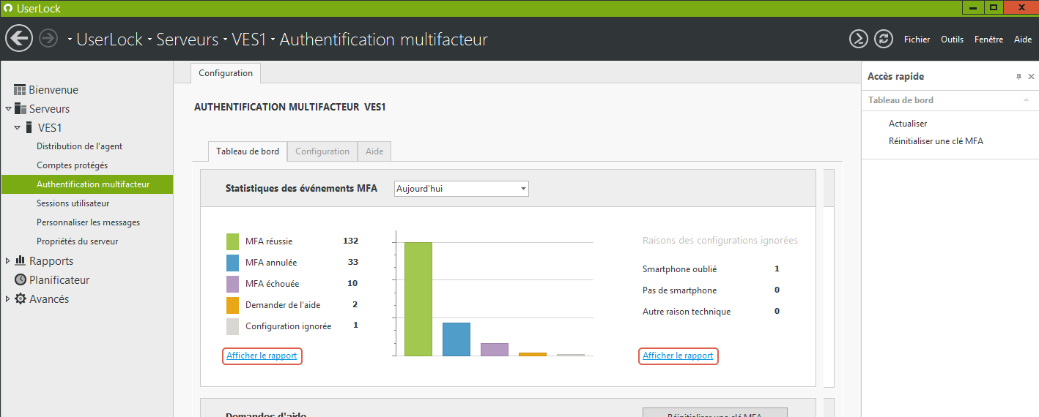
Task: Expand the Rapports tree node
Action: (8, 260)
